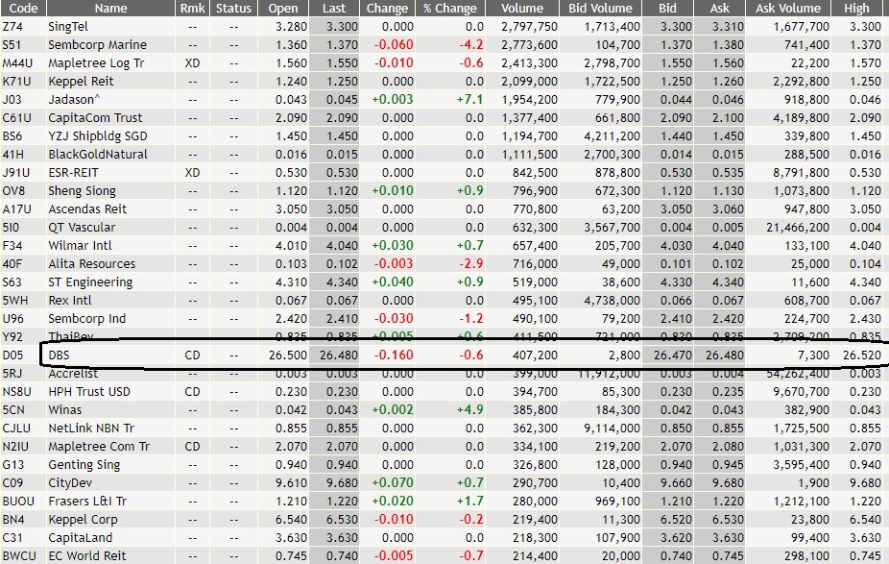The height and width of the screenshot is (564, 889).
Task: Click the Status column header
Action: [233, 8]
